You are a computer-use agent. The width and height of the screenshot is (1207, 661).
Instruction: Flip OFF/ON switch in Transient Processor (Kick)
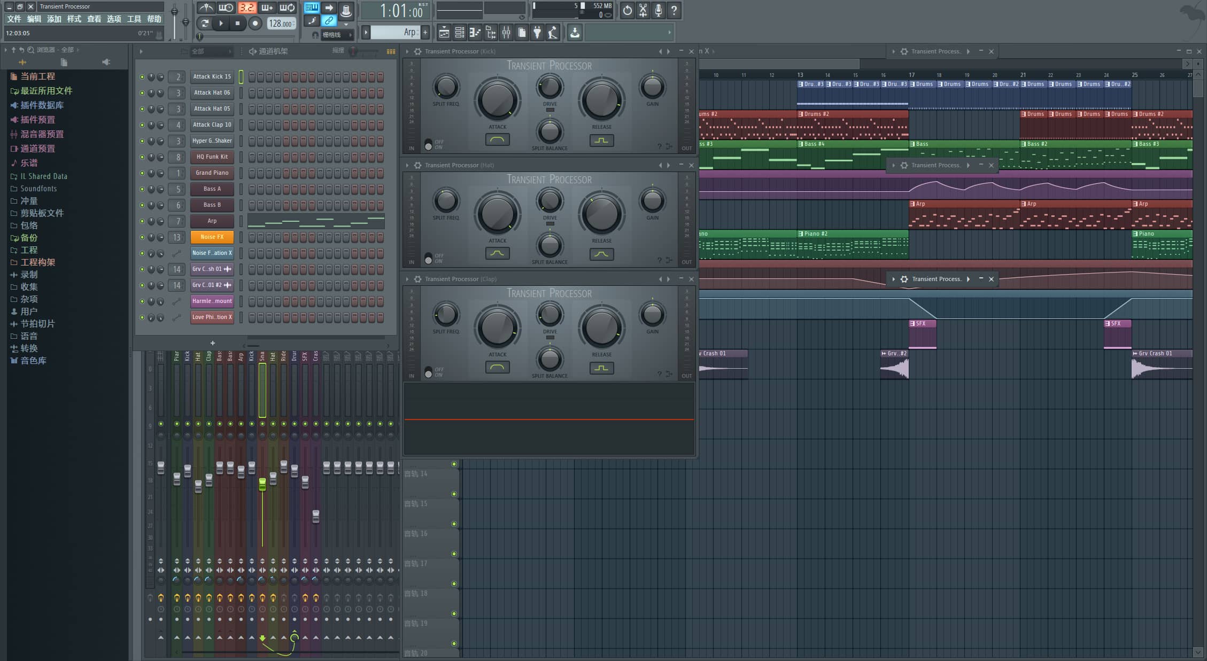coord(428,145)
